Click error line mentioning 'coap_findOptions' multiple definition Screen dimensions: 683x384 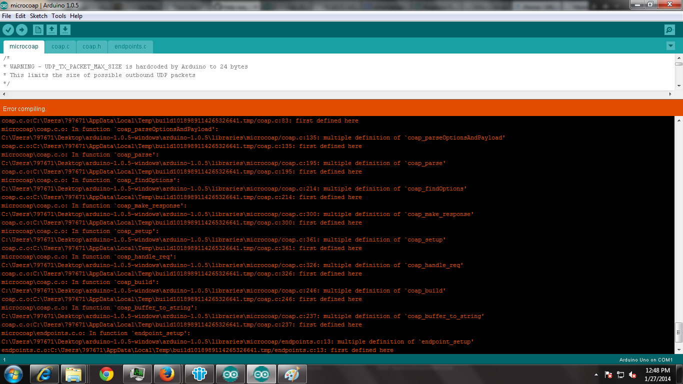(x=234, y=188)
